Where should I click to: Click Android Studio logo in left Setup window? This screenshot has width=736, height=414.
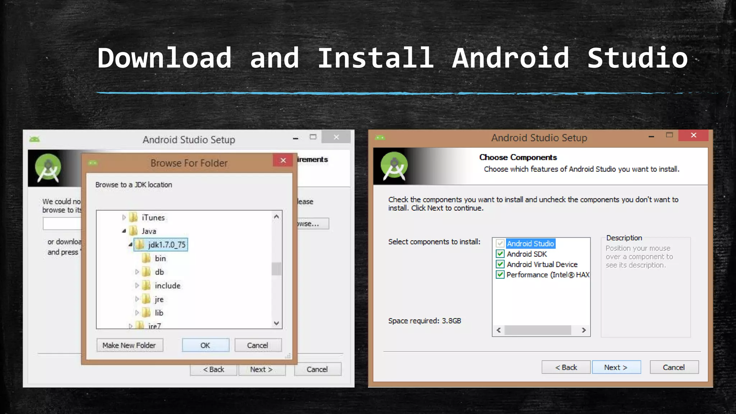(48, 168)
